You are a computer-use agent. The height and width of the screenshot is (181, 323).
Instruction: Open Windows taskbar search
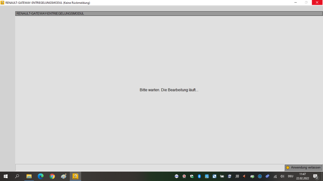pos(17,176)
